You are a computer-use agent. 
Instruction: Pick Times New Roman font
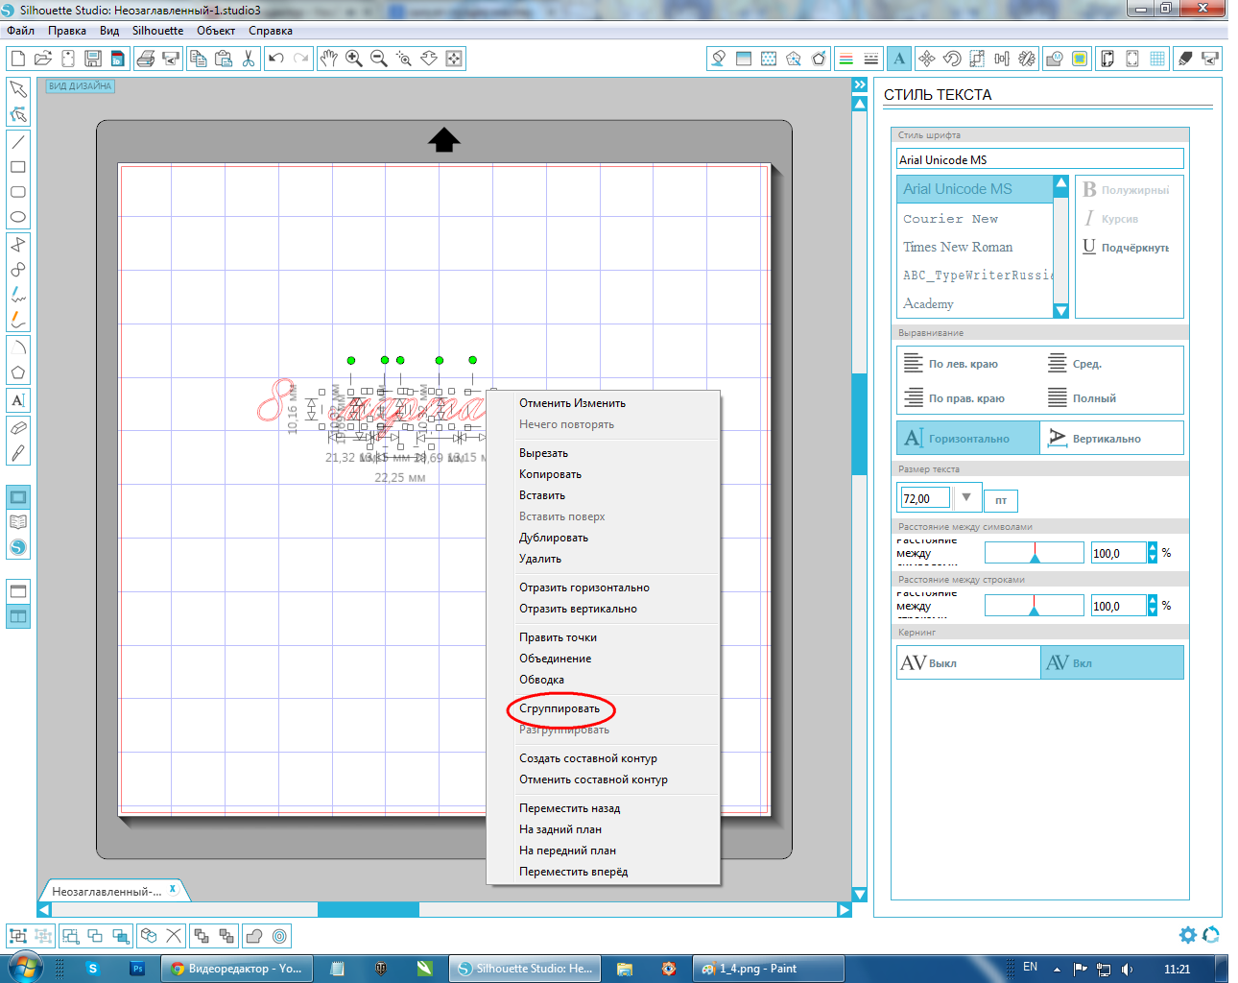pyautogui.click(x=958, y=247)
